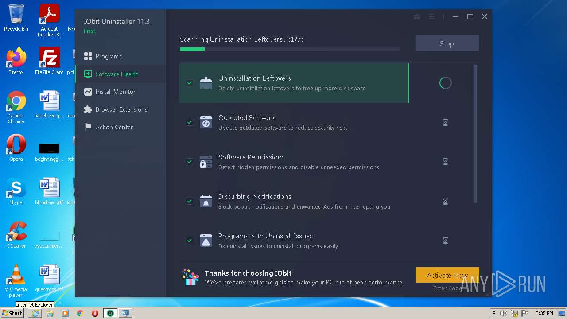Click the hourglass beside Outdated Software

pos(445,122)
